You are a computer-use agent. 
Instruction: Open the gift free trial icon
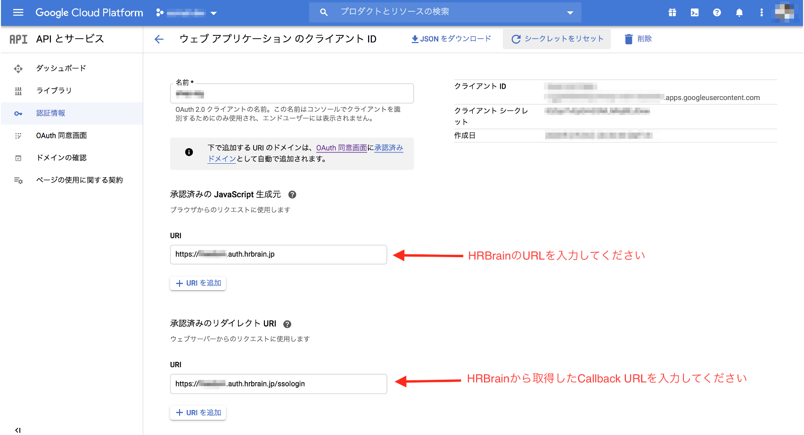pyautogui.click(x=672, y=13)
